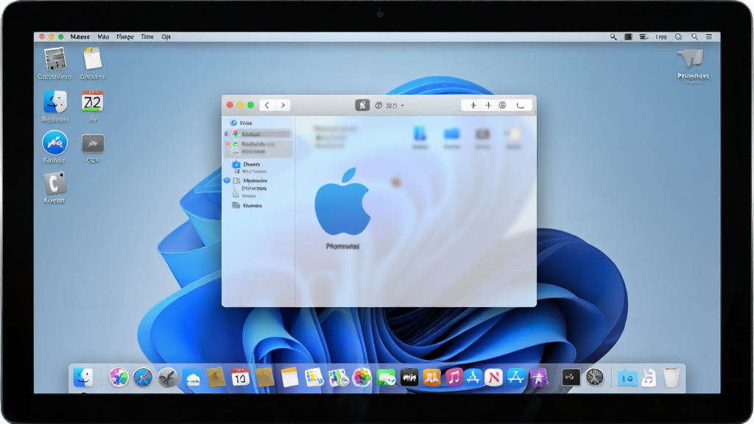This screenshot has height=424, width=754.
Task: Open the blue folder in the dock
Action: pos(627,378)
